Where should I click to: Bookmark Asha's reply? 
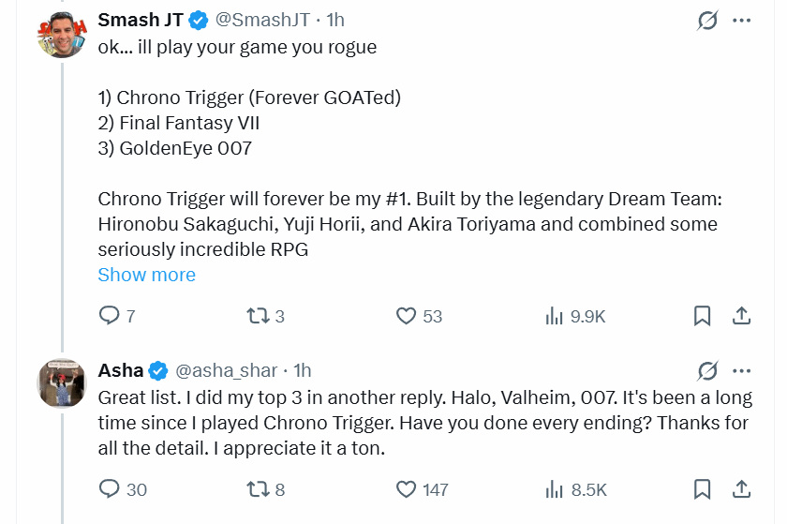coord(702,488)
